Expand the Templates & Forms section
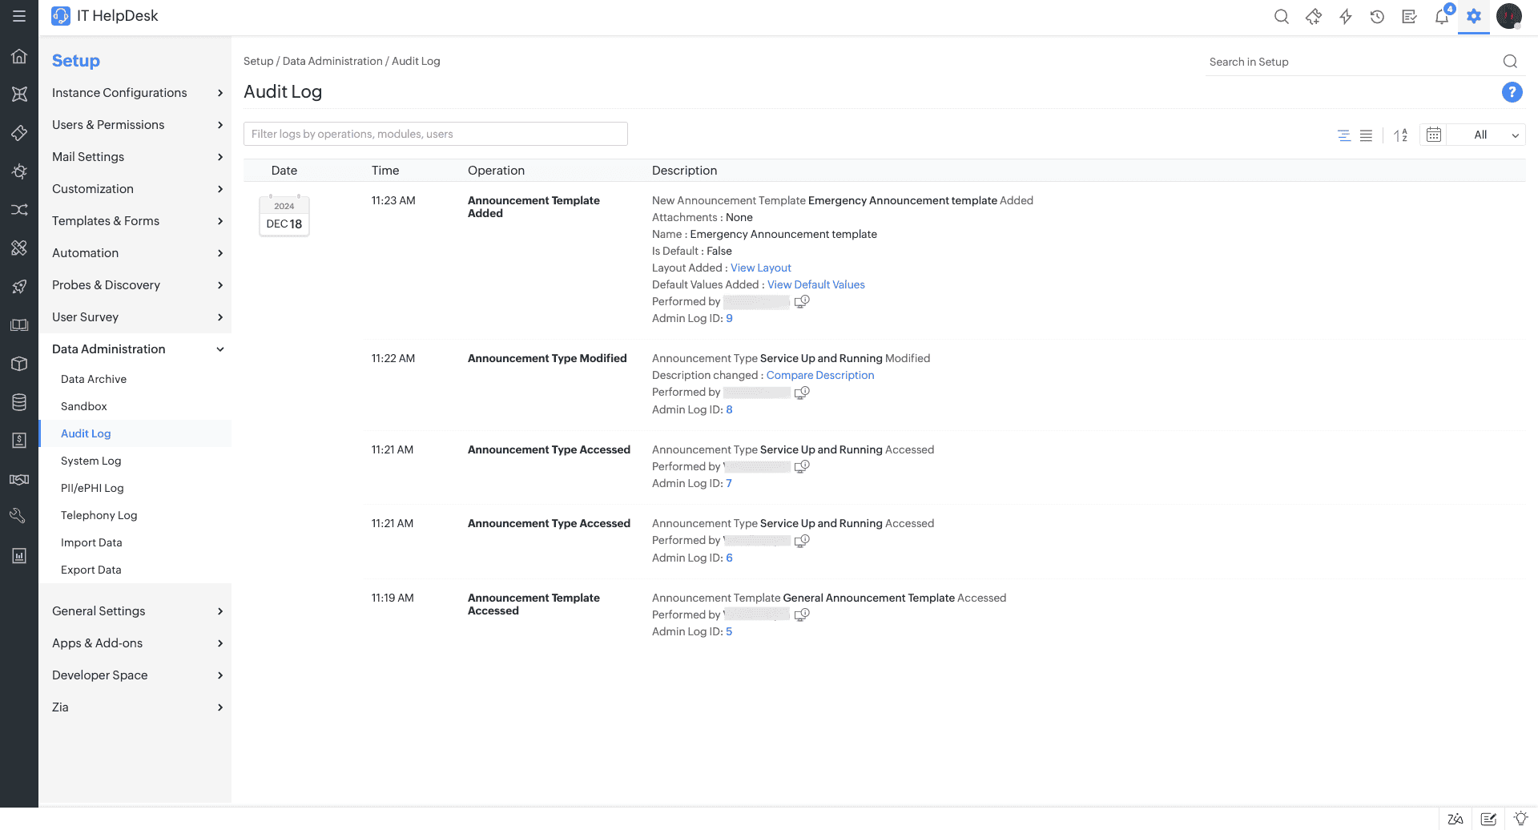1538x830 pixels. (136, 221)
